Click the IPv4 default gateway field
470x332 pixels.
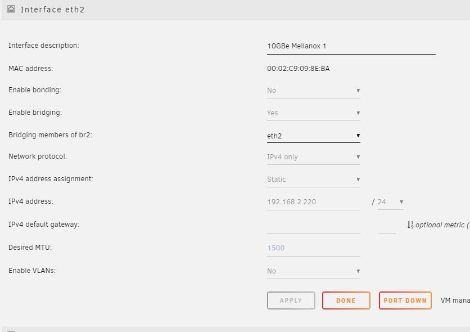313,225
